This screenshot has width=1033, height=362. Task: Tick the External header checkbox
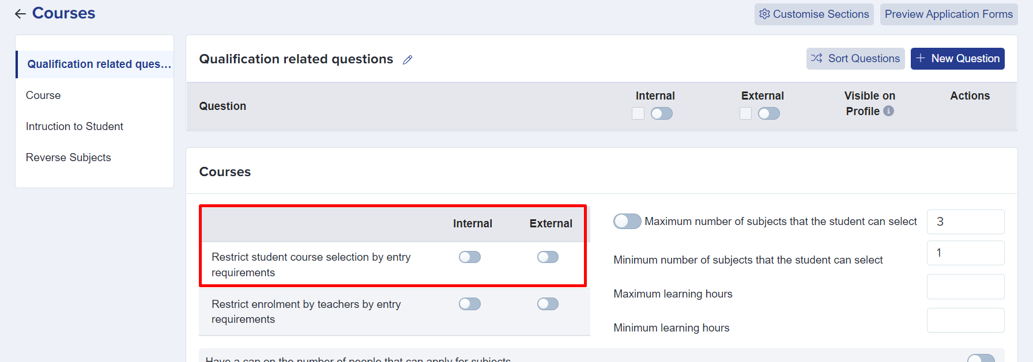click(x=745, y=113)
